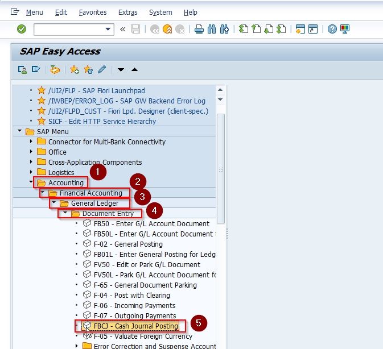Collapse the SAP Menu root node
The height and width of the screenshot is (349, 383).
coord(19,131)
